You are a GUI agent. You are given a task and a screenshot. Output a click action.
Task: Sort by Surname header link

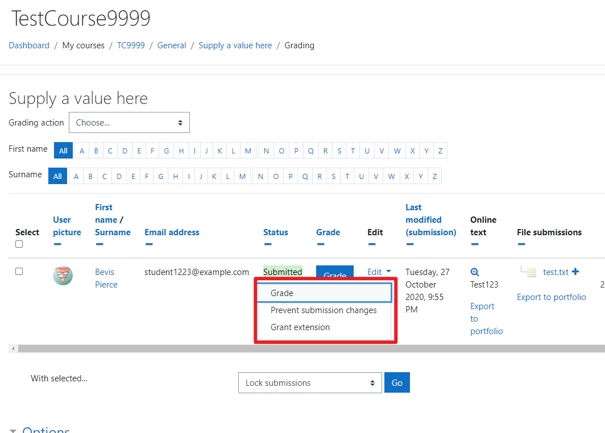[113, 232]
